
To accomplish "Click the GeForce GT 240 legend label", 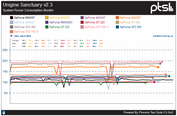I will coord(130,22).
